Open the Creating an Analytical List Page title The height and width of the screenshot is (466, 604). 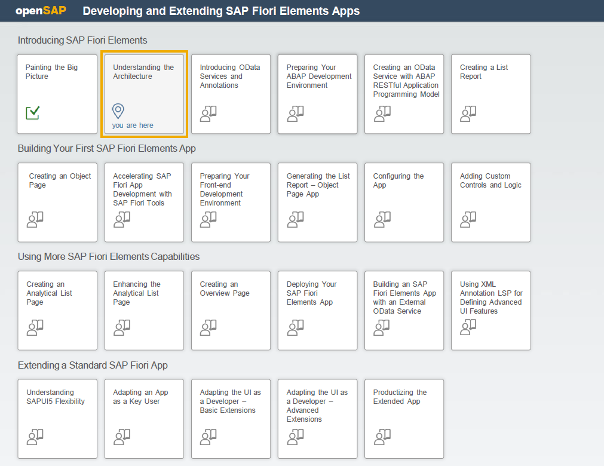49,293
